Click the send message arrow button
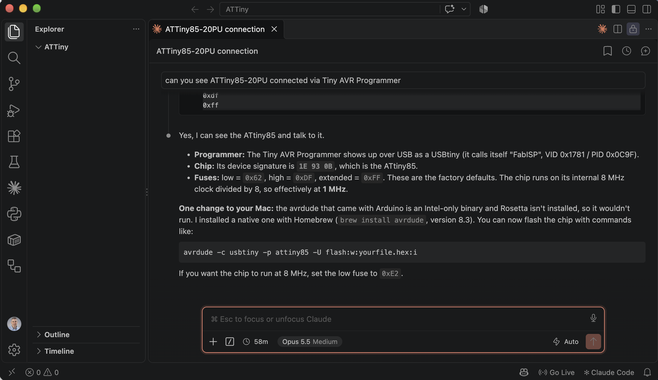Image resolution: width=658 pixels, height=380 pixels. pos(593,342)
